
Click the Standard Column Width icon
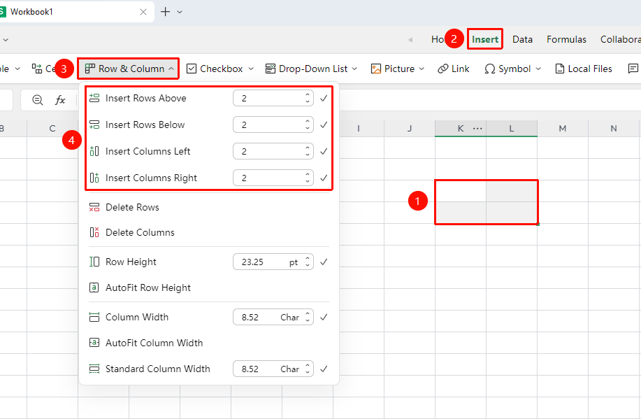coord(94,369)
